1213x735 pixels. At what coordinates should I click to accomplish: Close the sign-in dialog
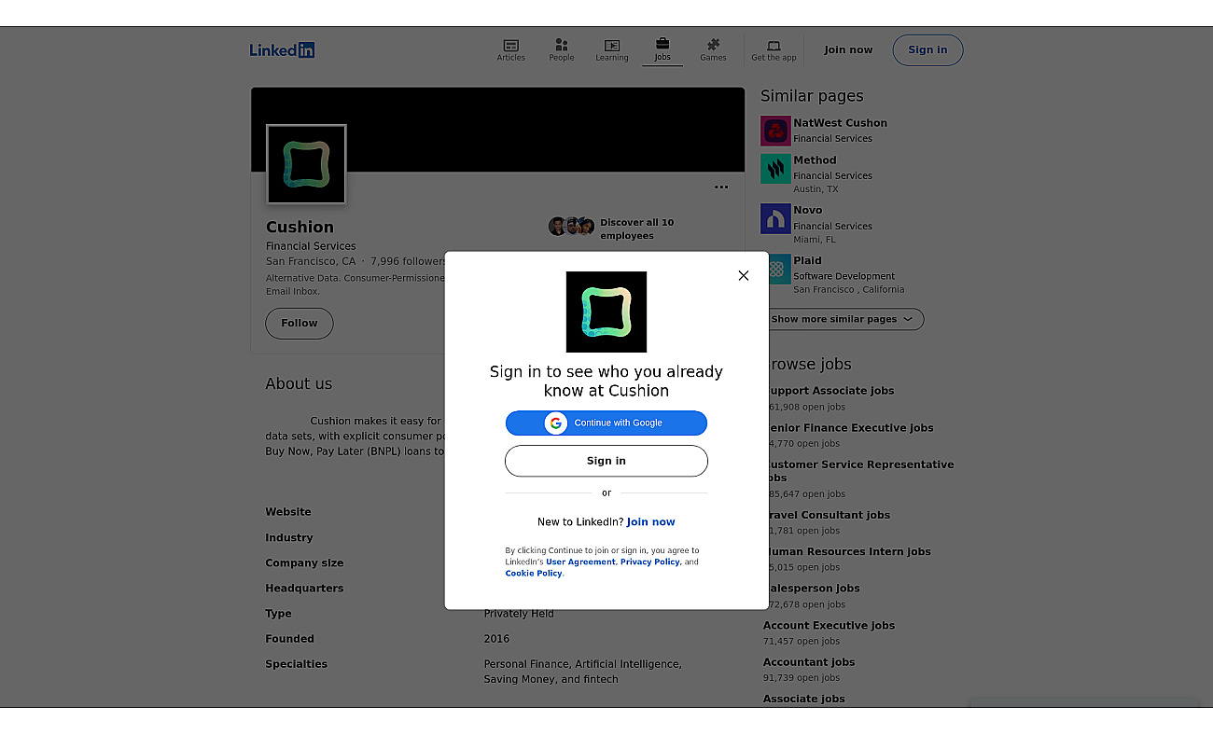click(744, 275)
